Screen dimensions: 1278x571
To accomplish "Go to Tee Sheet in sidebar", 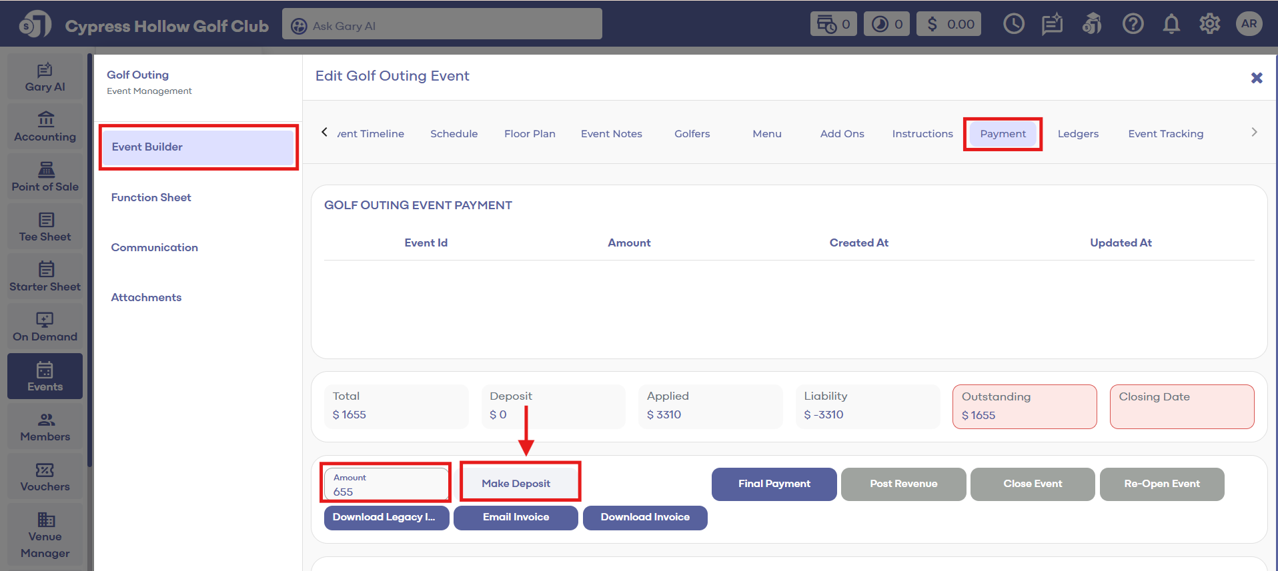I will 45,227.
